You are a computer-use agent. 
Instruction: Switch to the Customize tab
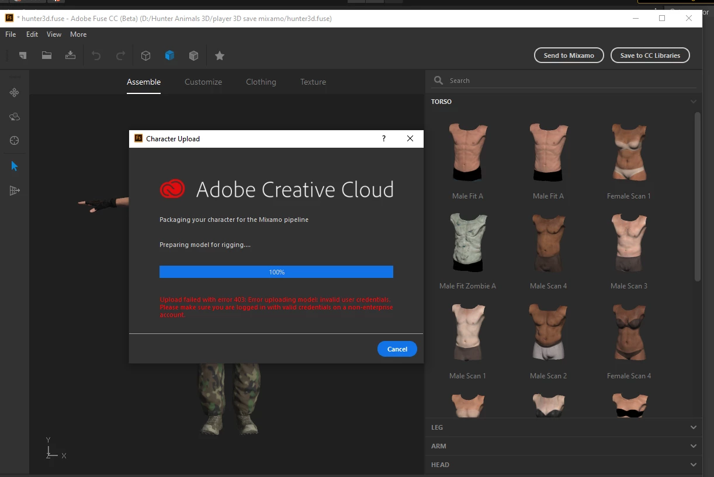pos(203,82)
